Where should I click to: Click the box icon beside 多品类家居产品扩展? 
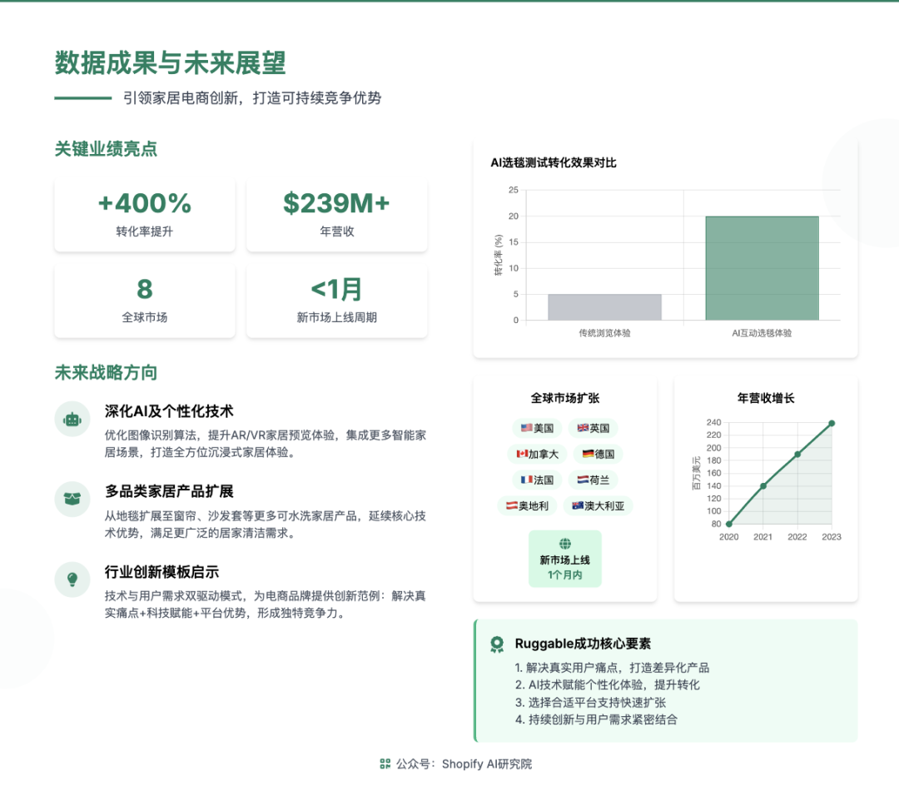[x=72, y=499]
